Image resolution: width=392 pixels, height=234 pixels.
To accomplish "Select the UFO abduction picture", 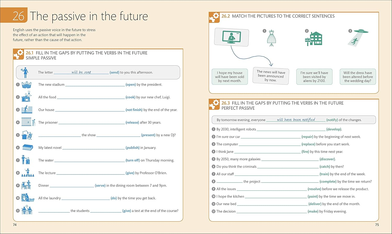I will click(358, 38).
